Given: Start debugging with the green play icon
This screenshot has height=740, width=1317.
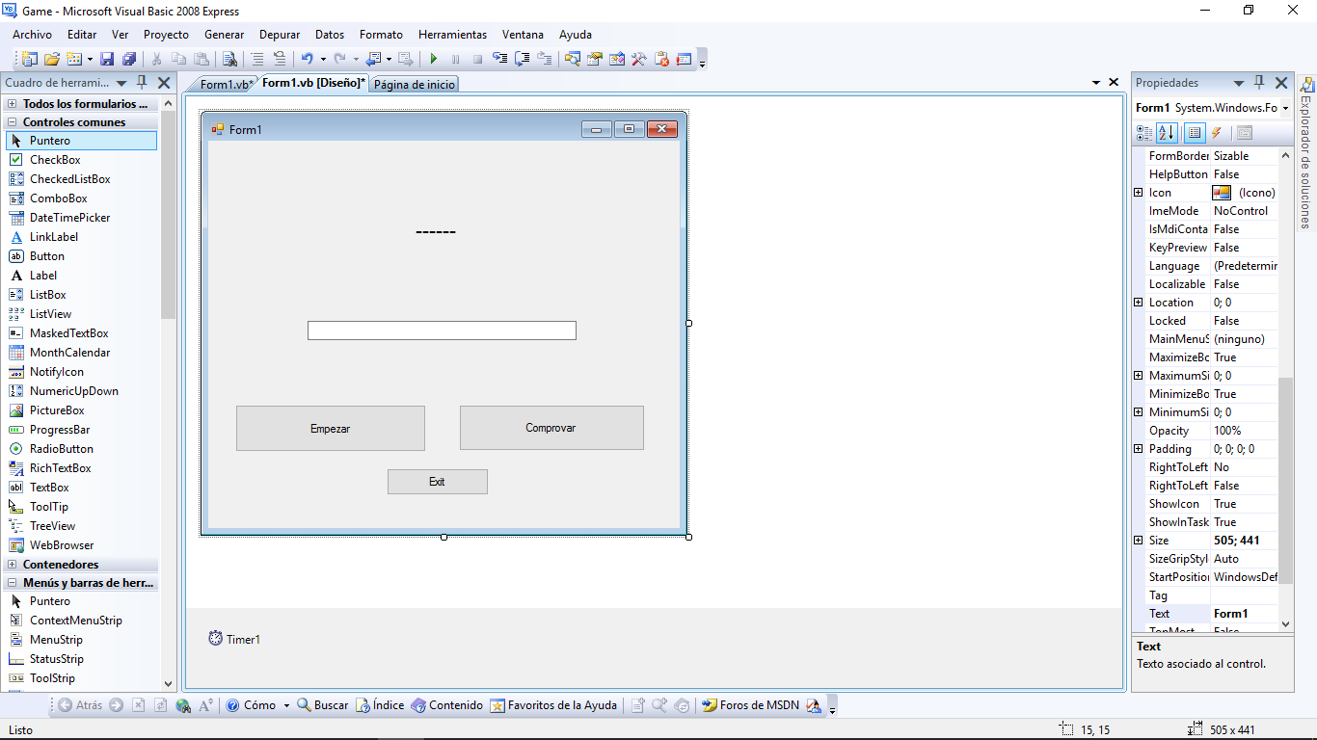Looking at the screenshot, I should [x=433, y=59].
